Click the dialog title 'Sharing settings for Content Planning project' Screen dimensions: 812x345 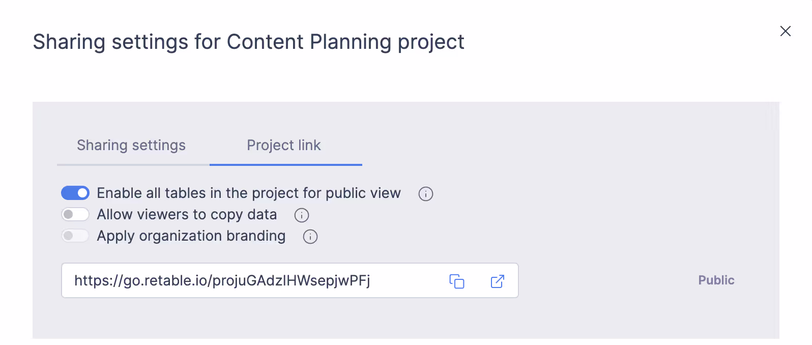[249, 42]
